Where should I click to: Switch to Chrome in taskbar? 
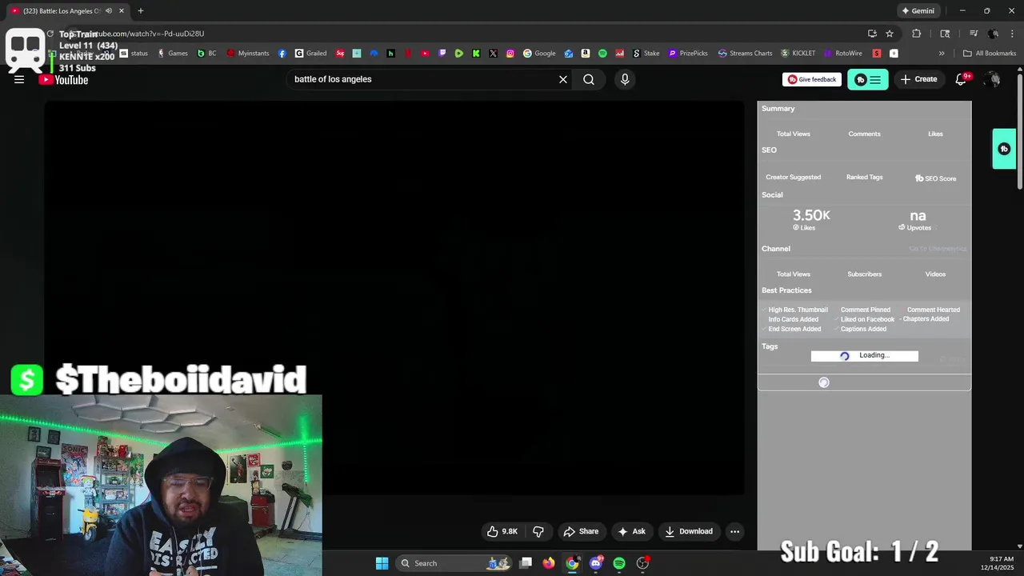[x=572, y=563]
